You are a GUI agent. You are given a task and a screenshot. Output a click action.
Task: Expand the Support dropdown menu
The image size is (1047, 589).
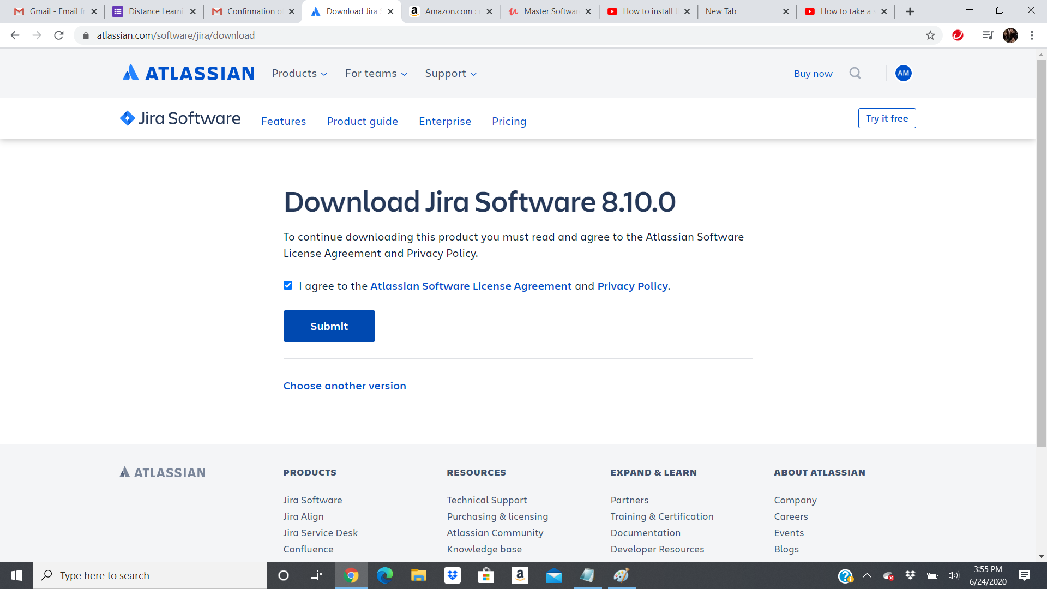coord(450,74)
